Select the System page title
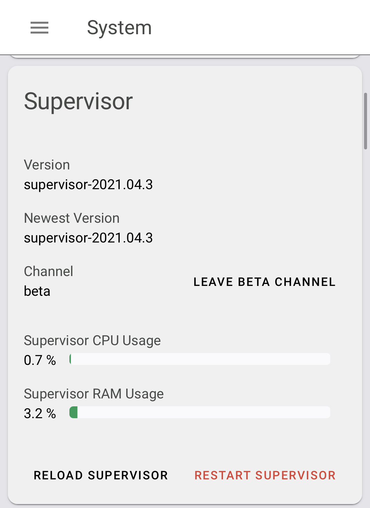Screen dimensions: 370x508 (119, 27)
